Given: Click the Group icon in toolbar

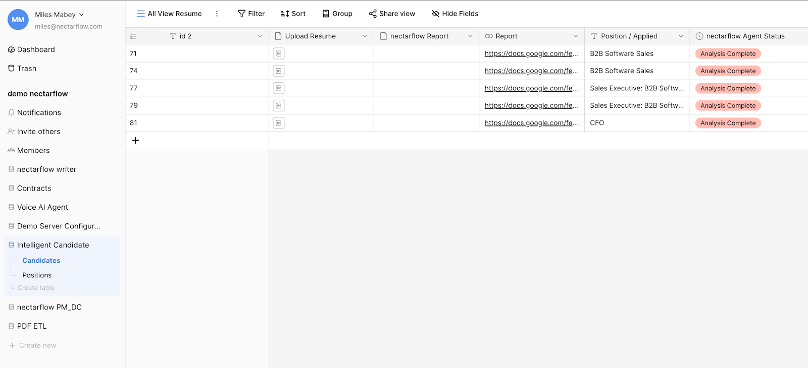Looking at the screenshot, I should click(326, 14).
